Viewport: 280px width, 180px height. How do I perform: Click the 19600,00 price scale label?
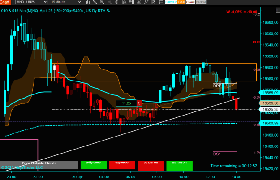[x=271, y=68]
